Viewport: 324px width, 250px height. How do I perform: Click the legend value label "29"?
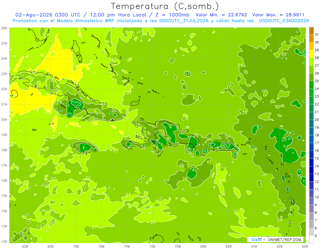pyautogui.click(x=317, y=50)
